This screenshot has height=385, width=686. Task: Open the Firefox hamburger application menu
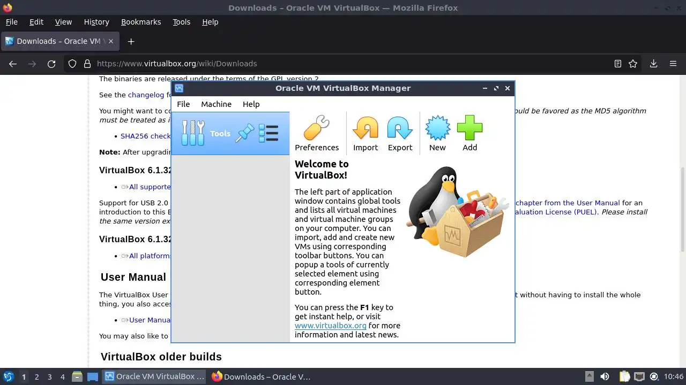click(673, 64)
